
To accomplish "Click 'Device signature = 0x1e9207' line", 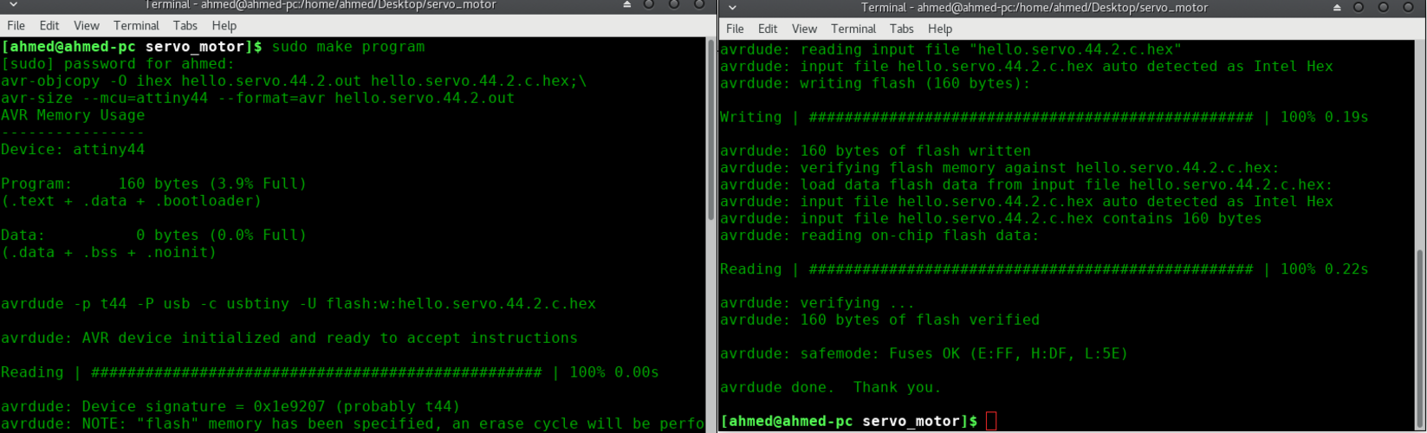I will (x=230, y=406).
